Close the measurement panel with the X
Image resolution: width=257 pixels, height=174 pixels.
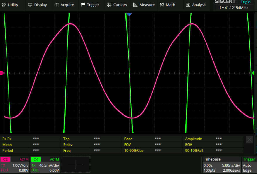[x=249, y=140]
